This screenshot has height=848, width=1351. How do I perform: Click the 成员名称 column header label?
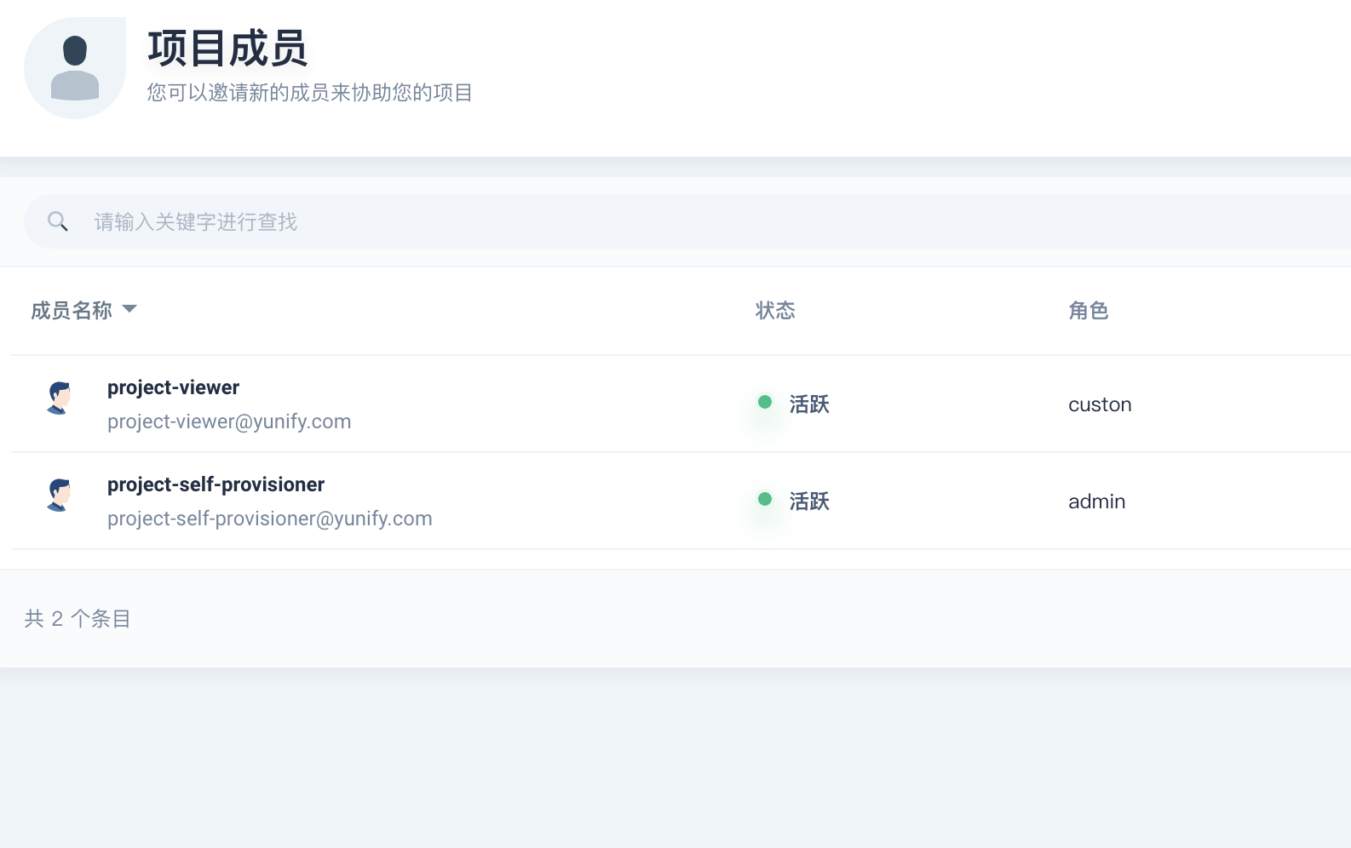point(72,311)
